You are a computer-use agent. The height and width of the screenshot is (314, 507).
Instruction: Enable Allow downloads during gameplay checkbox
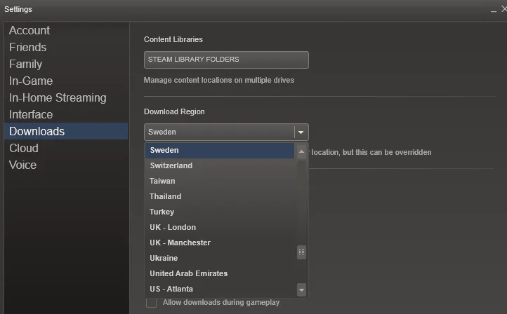tap(151, 303)
